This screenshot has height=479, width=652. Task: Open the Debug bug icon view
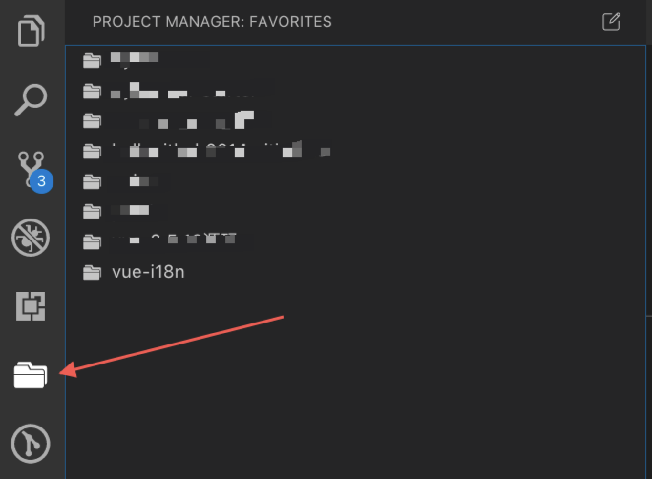click(x=31, y=238)
